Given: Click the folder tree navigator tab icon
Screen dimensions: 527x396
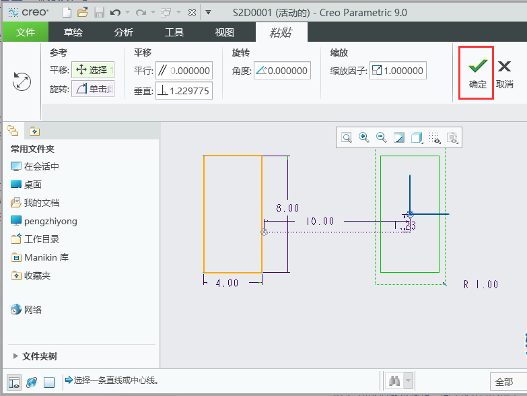Looking at the screenshot, I should [13, 131].
